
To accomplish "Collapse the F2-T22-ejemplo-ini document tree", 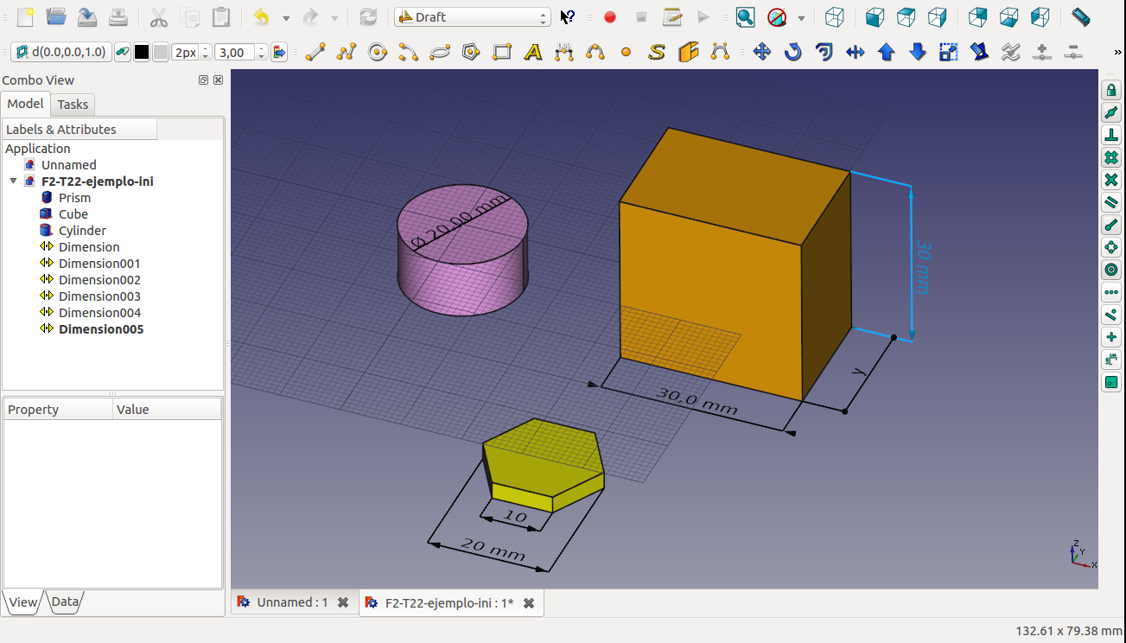I will [x=14, y=181].
